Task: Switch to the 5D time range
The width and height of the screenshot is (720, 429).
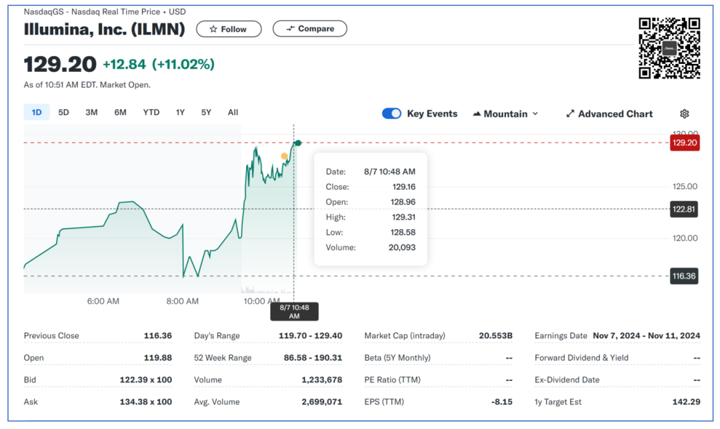Action: pos(63,113)
